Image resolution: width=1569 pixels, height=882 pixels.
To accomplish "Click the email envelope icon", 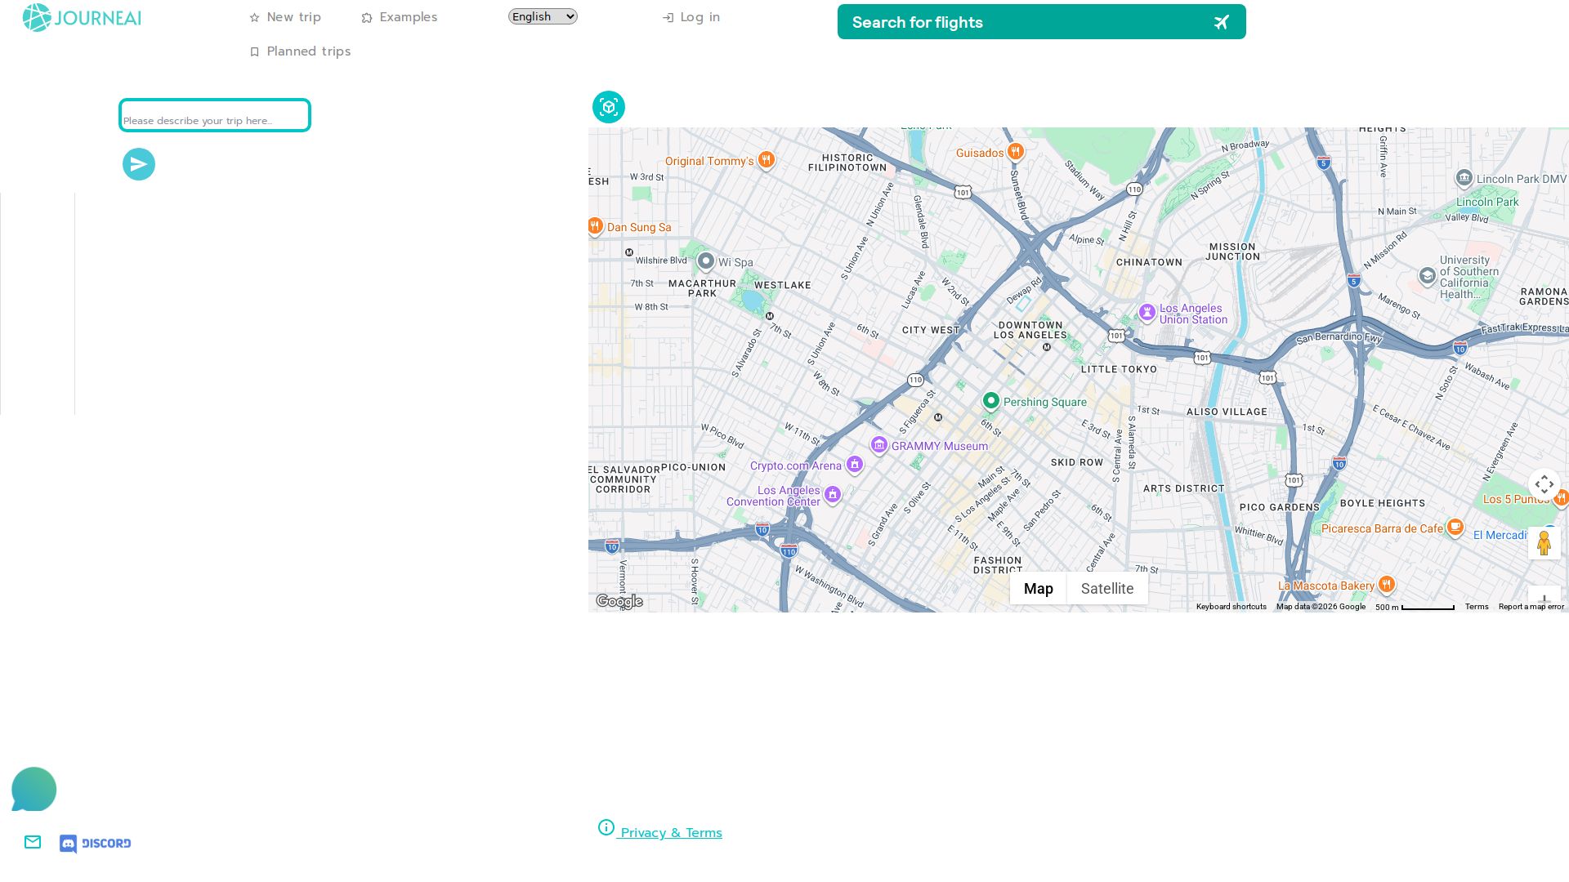I will (x=33, y=842).
